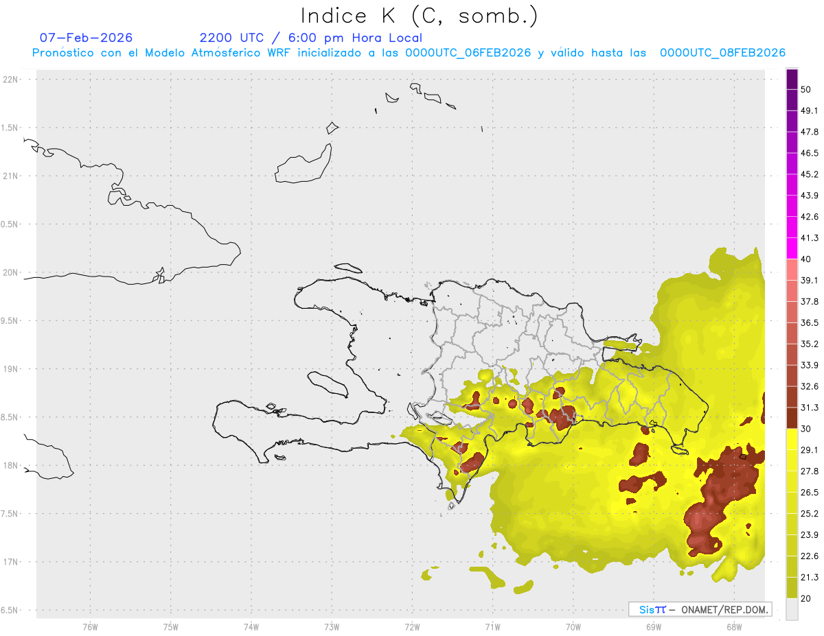Select colorbar label "36.5"
824x636 pixels.
pyautogui.click(x=810, y=322)
